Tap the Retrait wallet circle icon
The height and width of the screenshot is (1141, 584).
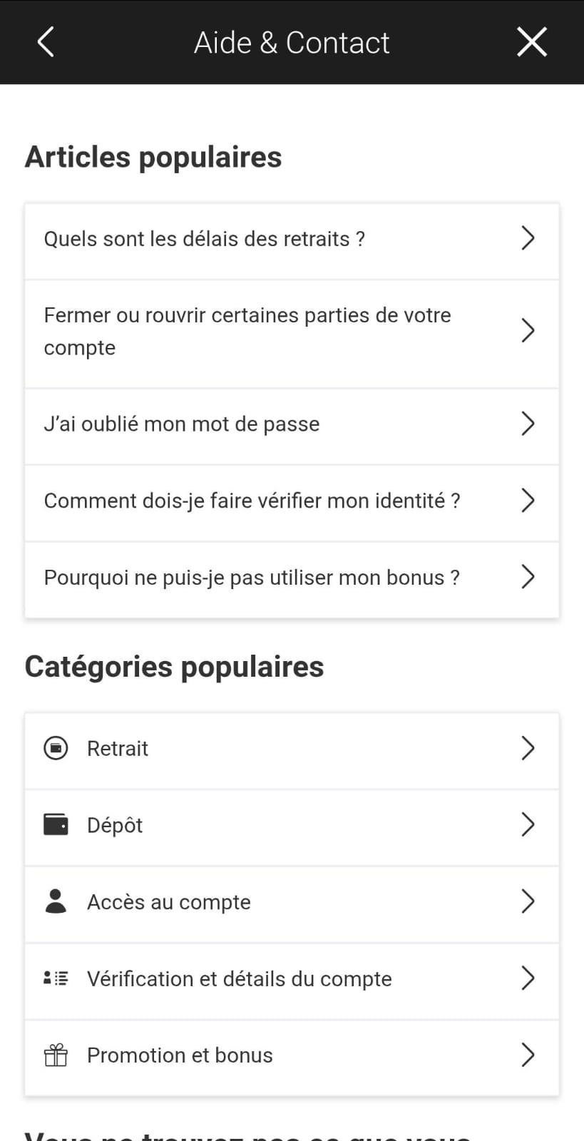pyautogui.click(x=56, y=748)
